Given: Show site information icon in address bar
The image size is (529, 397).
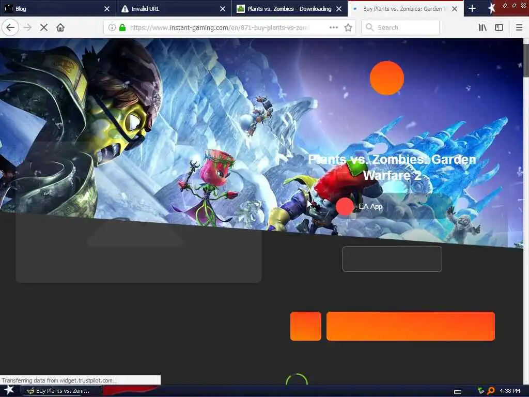Looking at the screenshot, I should pyautogui.click(x=112, y=27).
